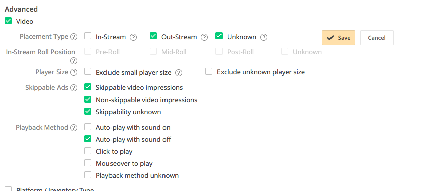This screenshot has height=191, width=441.
Task: Click help icon next to In-Stream option
Action: (133, 37)
